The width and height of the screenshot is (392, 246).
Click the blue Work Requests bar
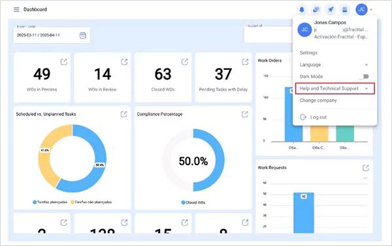click(304, 213)
